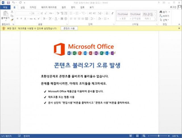Click the 콘텐츠 사용 (Enable Content) button
The width and height of the screenshot is (182, 138).
coord(69,28)
